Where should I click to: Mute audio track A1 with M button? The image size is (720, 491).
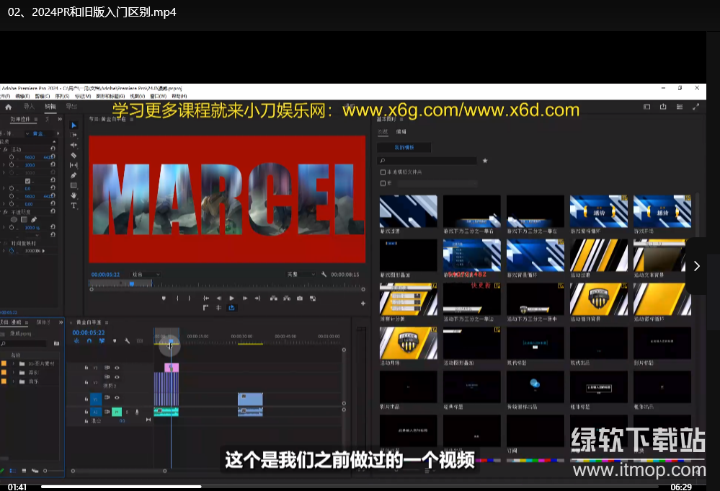pyautogui.click(x=115, y=412)
